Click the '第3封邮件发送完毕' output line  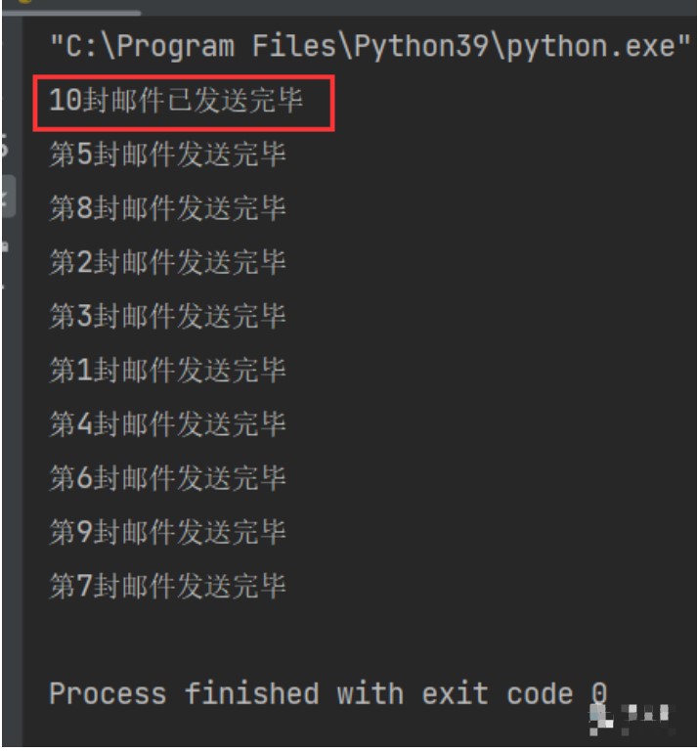coord(167,317)
